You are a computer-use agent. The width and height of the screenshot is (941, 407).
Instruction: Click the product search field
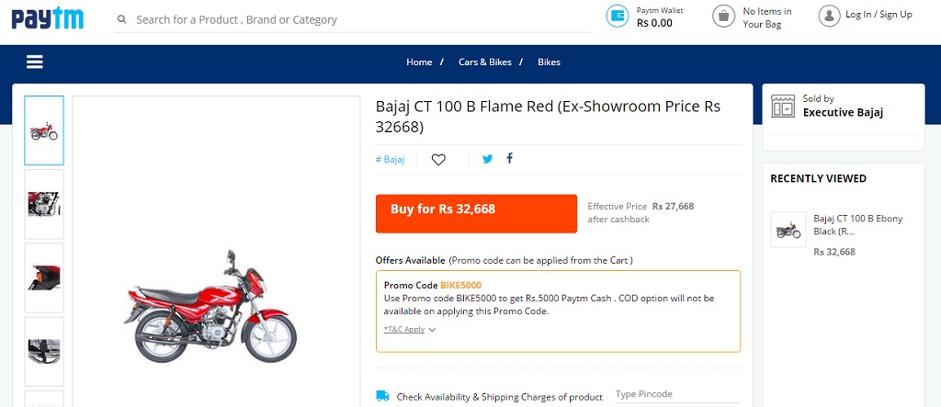[x=358, y=19]
